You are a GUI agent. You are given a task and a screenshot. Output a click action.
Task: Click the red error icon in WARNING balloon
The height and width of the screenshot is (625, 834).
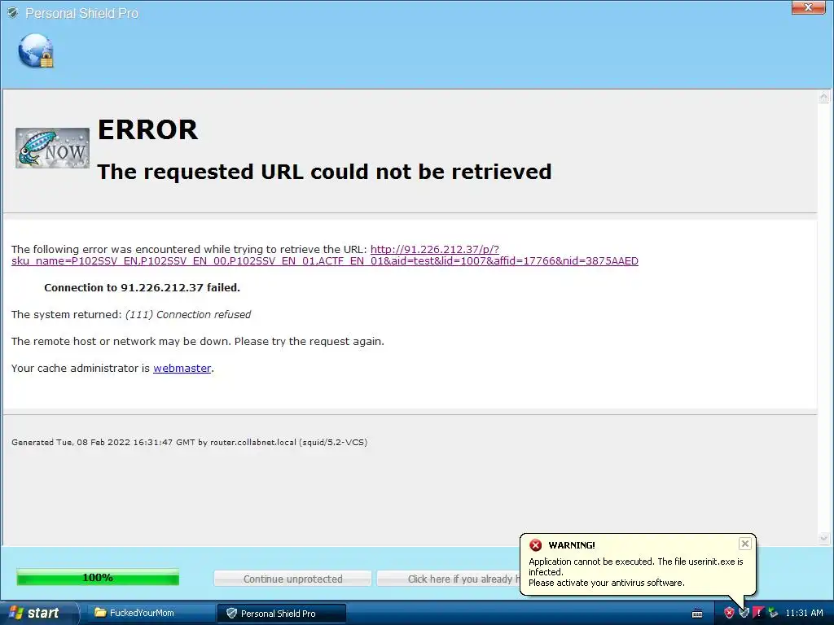(536, 545)
